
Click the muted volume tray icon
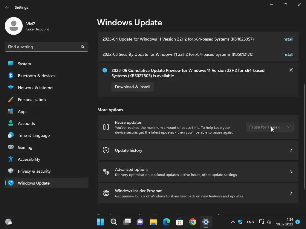pos(269,222)
